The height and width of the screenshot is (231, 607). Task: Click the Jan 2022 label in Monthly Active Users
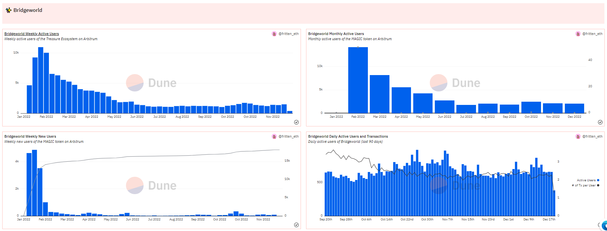tap(336, 117)
